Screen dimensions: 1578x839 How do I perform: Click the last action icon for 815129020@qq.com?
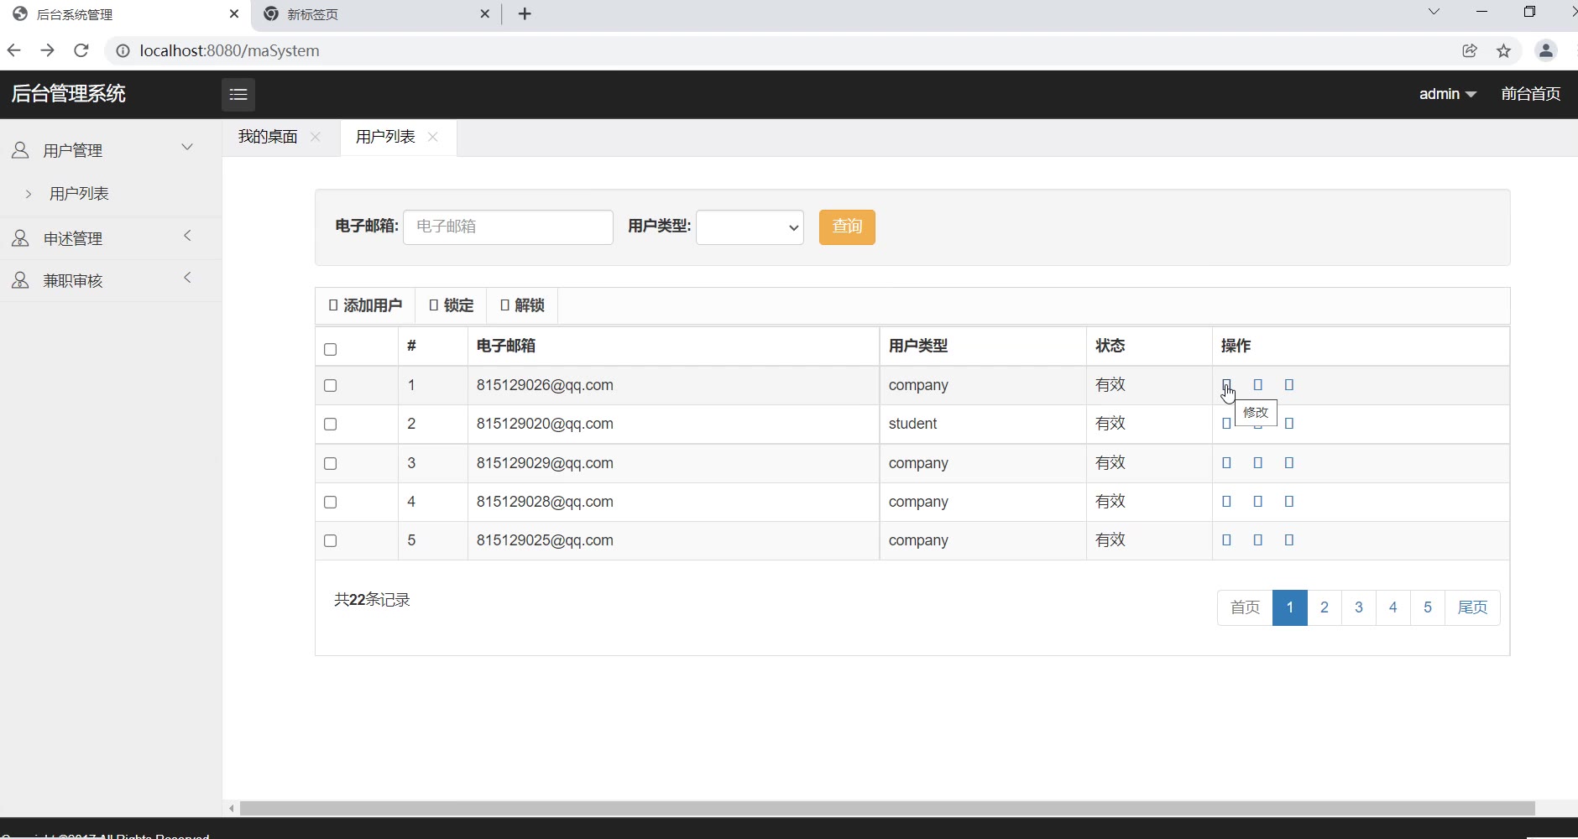[1289, 424]
